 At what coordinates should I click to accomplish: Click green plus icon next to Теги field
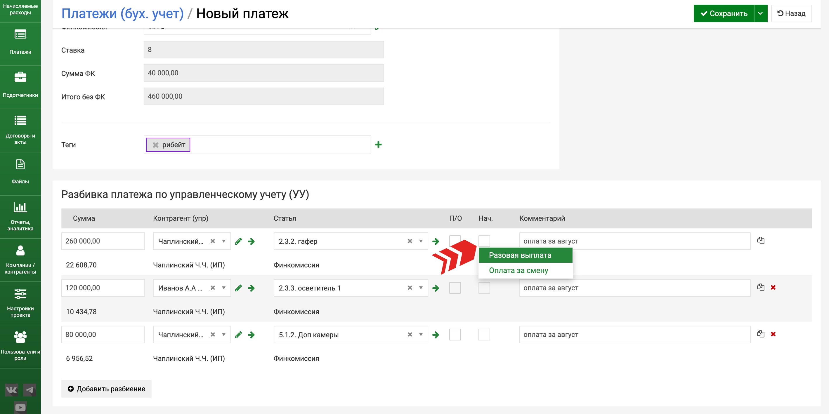pos(379,145)
